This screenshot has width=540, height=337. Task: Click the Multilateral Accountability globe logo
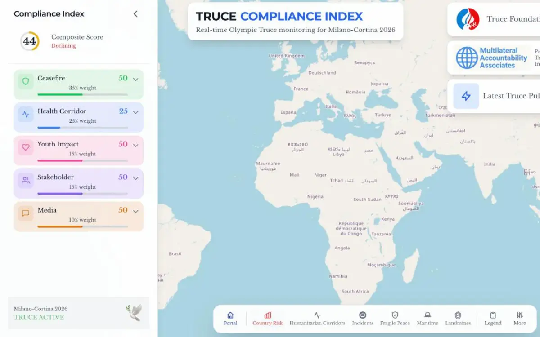467,58
